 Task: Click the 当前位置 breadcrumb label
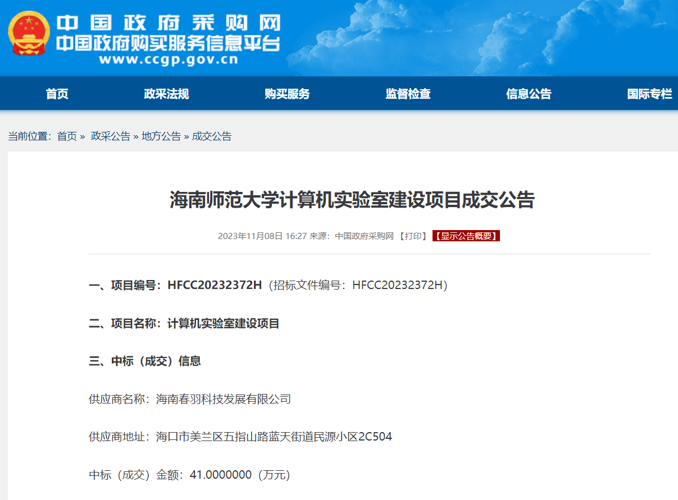point(30,136)
